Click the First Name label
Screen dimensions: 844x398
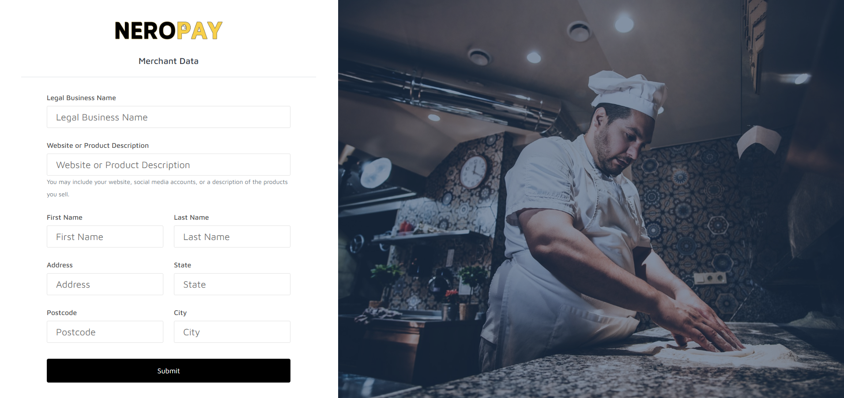64,218
